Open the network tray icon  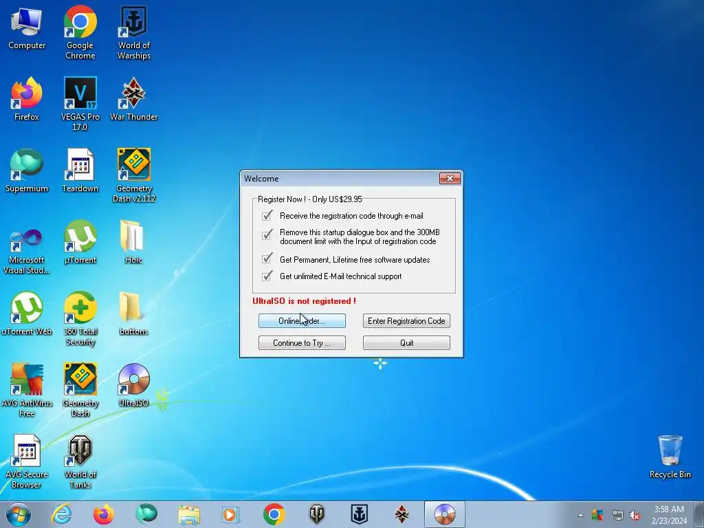[x=617, y=515]
